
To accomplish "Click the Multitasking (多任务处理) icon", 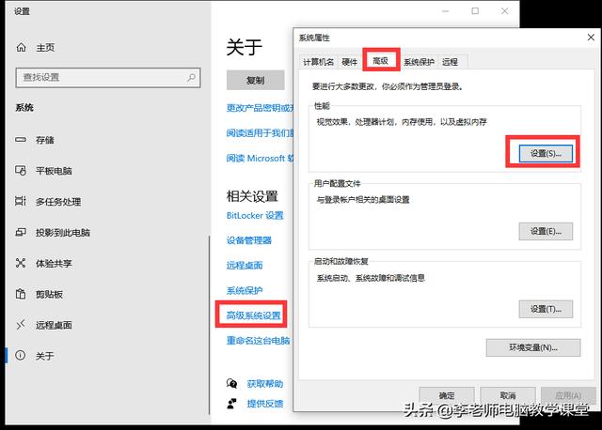I will pyautogui.click(x=21, y=202).
